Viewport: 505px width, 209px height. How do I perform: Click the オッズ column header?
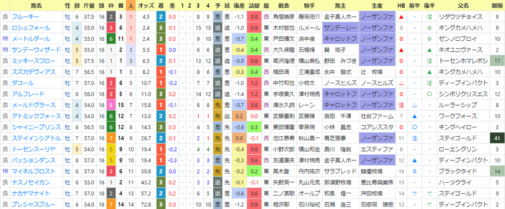[145, 6]
